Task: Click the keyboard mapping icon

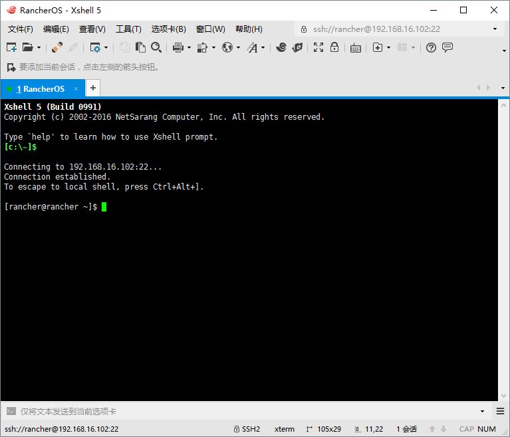Action: tap(356, 48)
